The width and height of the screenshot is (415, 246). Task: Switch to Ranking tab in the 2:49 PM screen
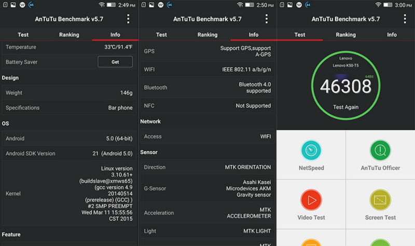[x=69, y=35]
